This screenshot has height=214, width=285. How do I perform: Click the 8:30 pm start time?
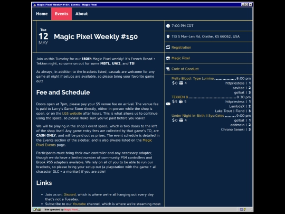(243, 97)
